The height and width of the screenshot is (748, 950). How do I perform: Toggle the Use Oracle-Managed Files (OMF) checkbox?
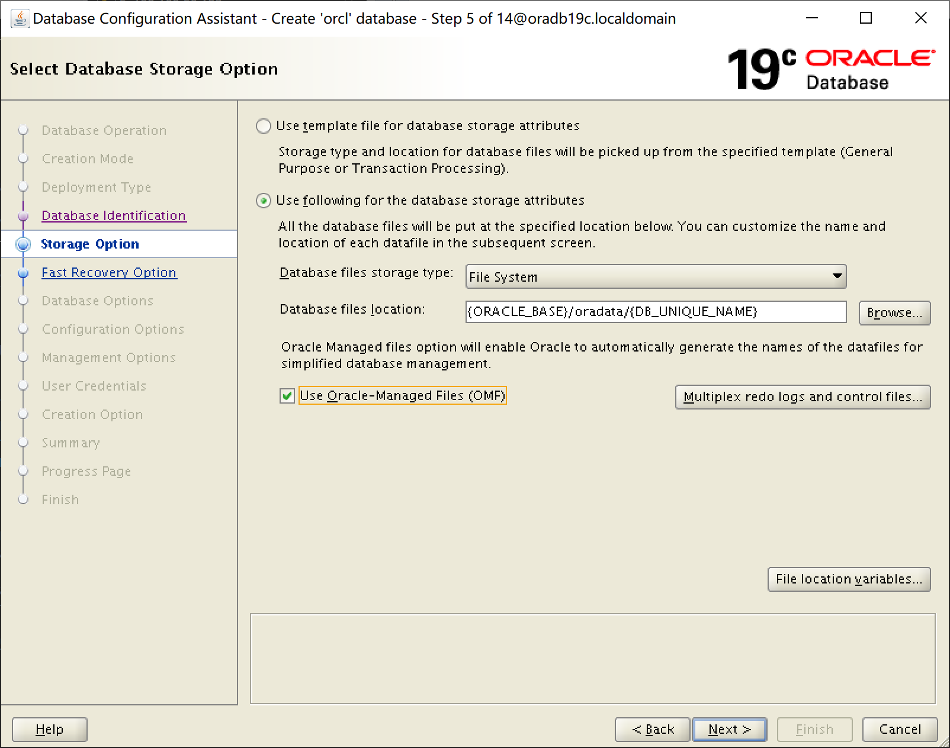(x=287, y=396)
